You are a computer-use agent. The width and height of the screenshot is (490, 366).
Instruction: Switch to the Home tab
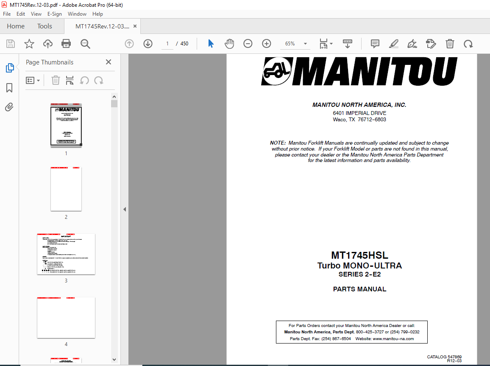pos(16,26)
